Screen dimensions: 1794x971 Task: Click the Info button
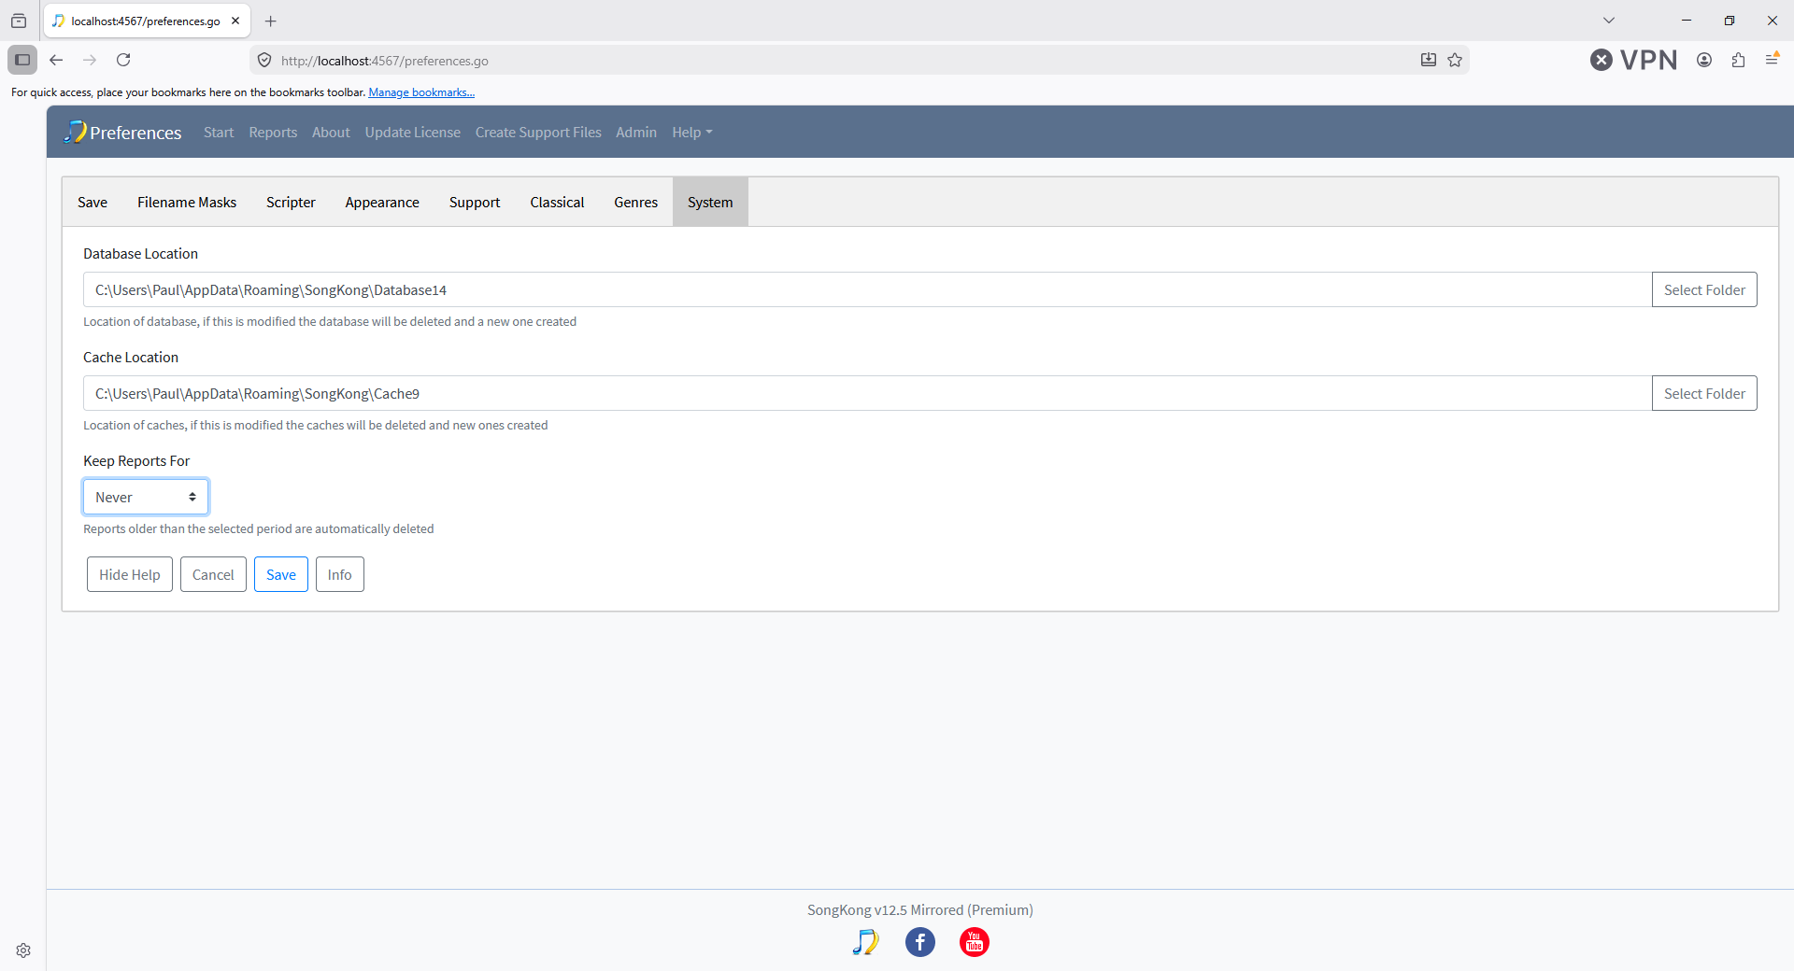[340, 574]
